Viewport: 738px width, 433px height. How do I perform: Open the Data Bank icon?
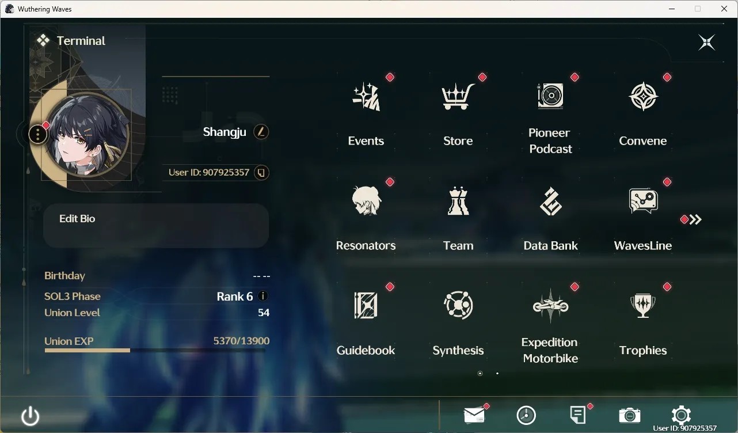551,201
